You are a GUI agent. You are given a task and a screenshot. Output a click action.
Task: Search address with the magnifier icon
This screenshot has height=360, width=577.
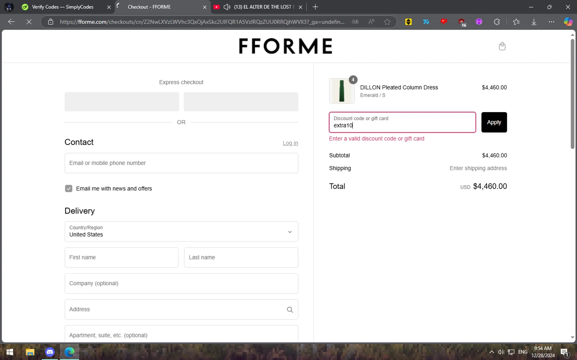click(290, 310)
